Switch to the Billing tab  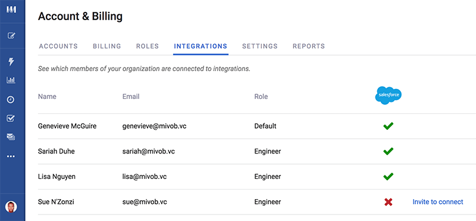(107, 46)
